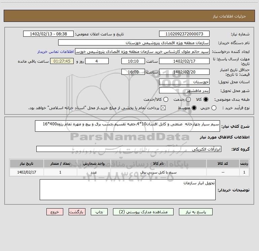
Task: Click the تاریخ نیاز column header
Action: [27, 163]
